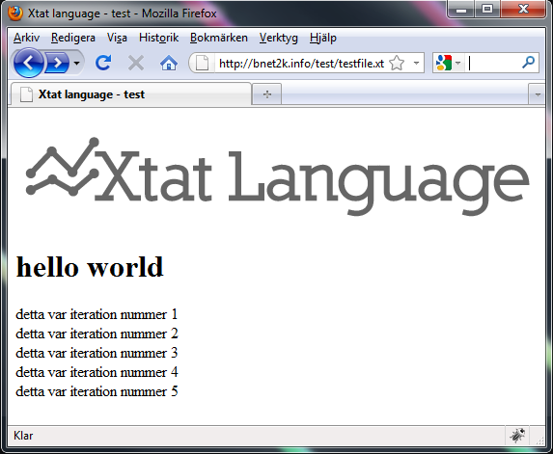Open the Bokmärken menu

tap(219, 38)
